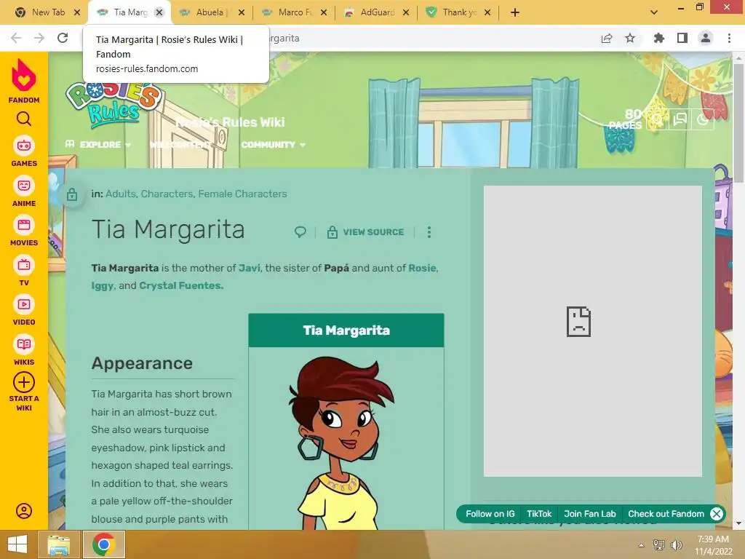Open the volume control in system tray
The width and height of the screenshot is (745, 559).
tap(676, 544)
